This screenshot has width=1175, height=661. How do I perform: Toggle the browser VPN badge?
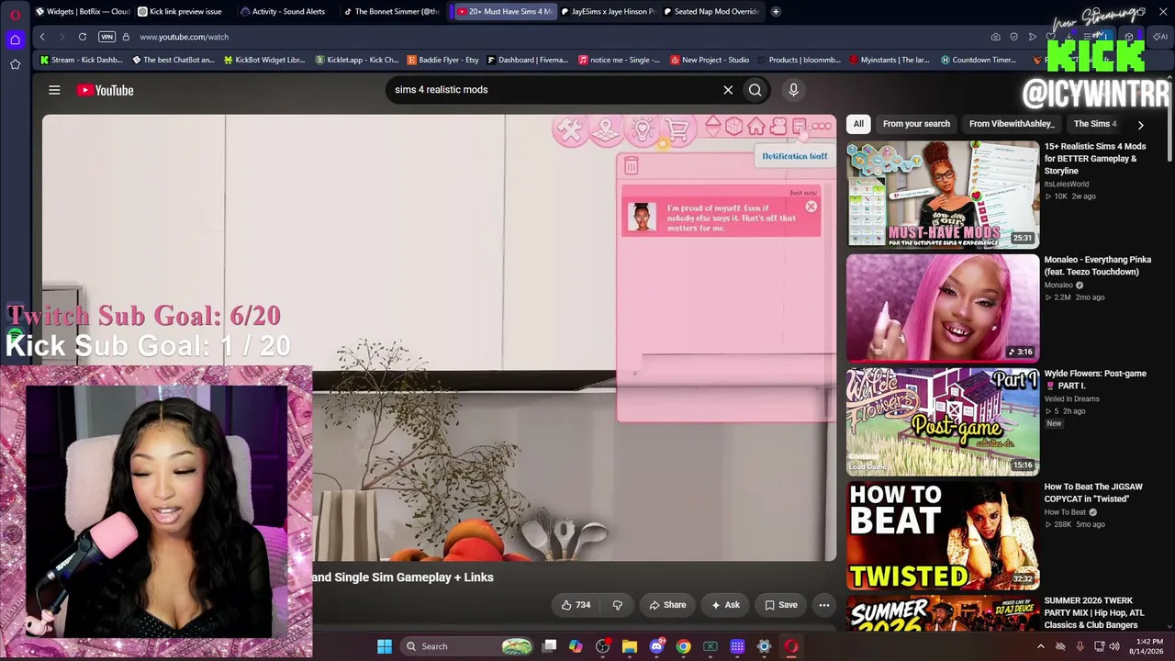click(107, 37)
